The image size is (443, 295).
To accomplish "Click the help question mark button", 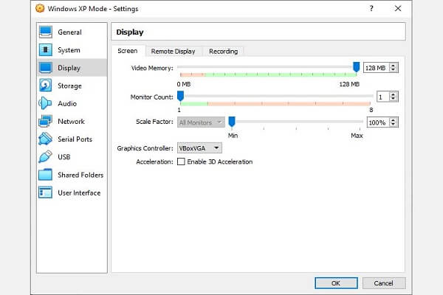I will pyautogui.click(x=371, y=8).
